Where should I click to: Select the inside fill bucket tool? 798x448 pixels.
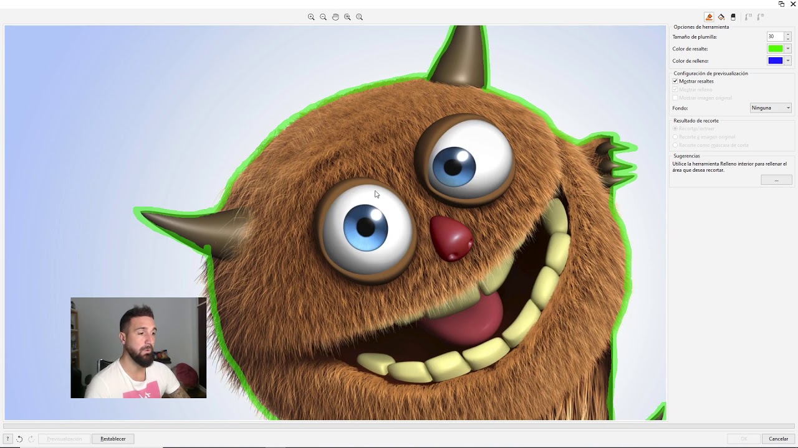point(721,17)
